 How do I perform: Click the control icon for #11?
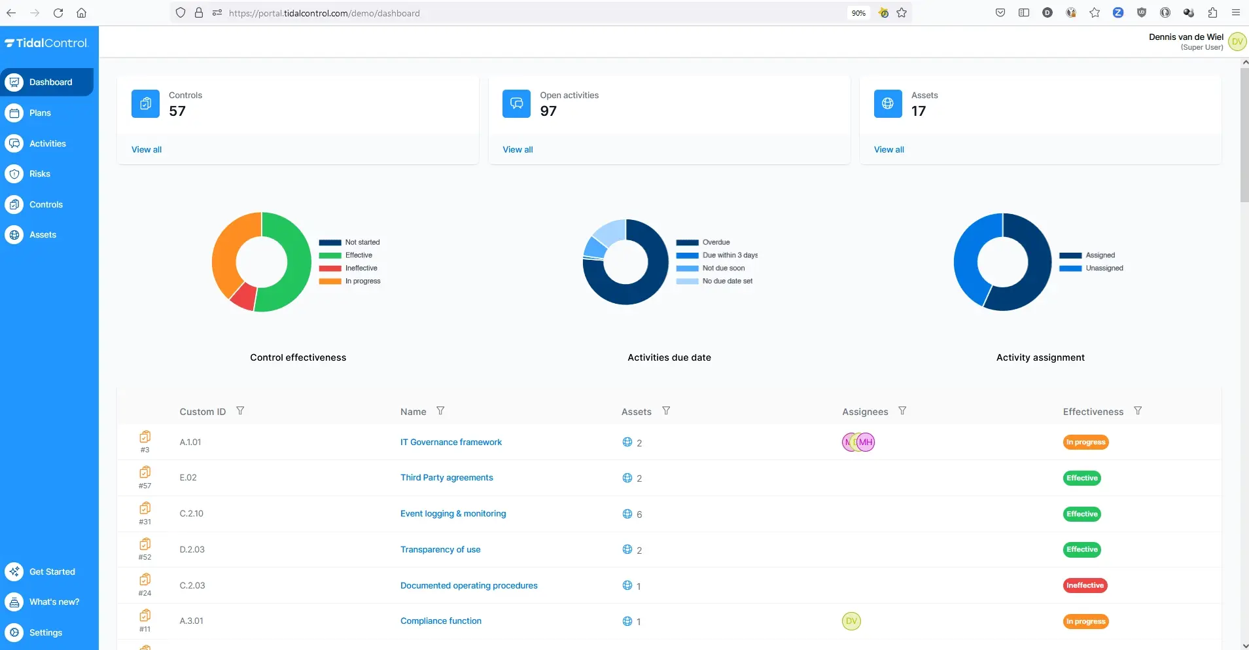click(145, 615)
